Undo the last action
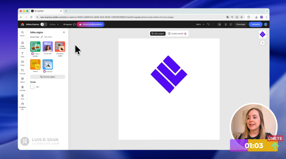This screenshot has height=159, width=286. point(208,24)
